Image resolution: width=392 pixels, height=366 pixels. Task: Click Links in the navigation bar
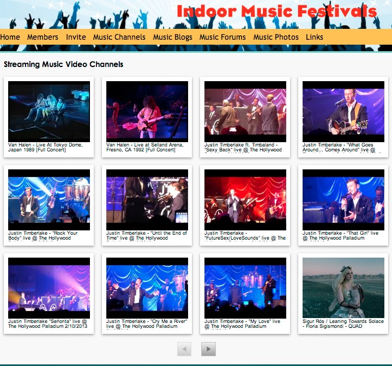(315, 37)
